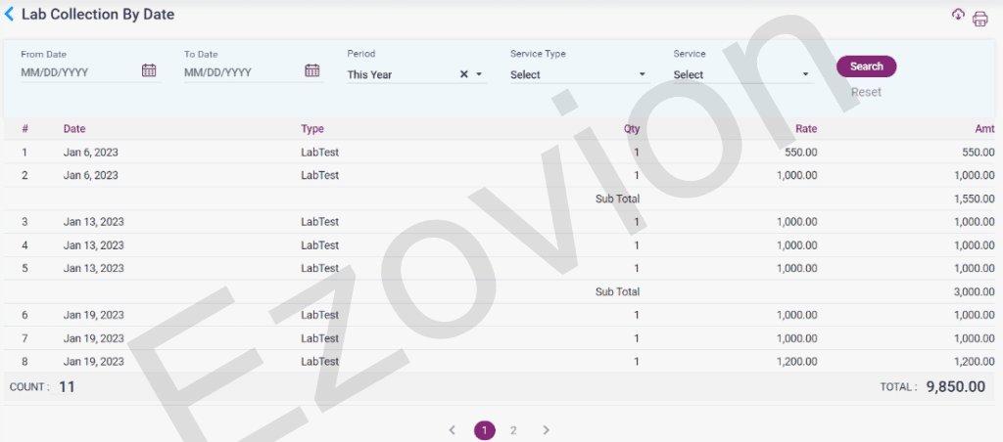Download report via cloud download icon

coord(958,14)
